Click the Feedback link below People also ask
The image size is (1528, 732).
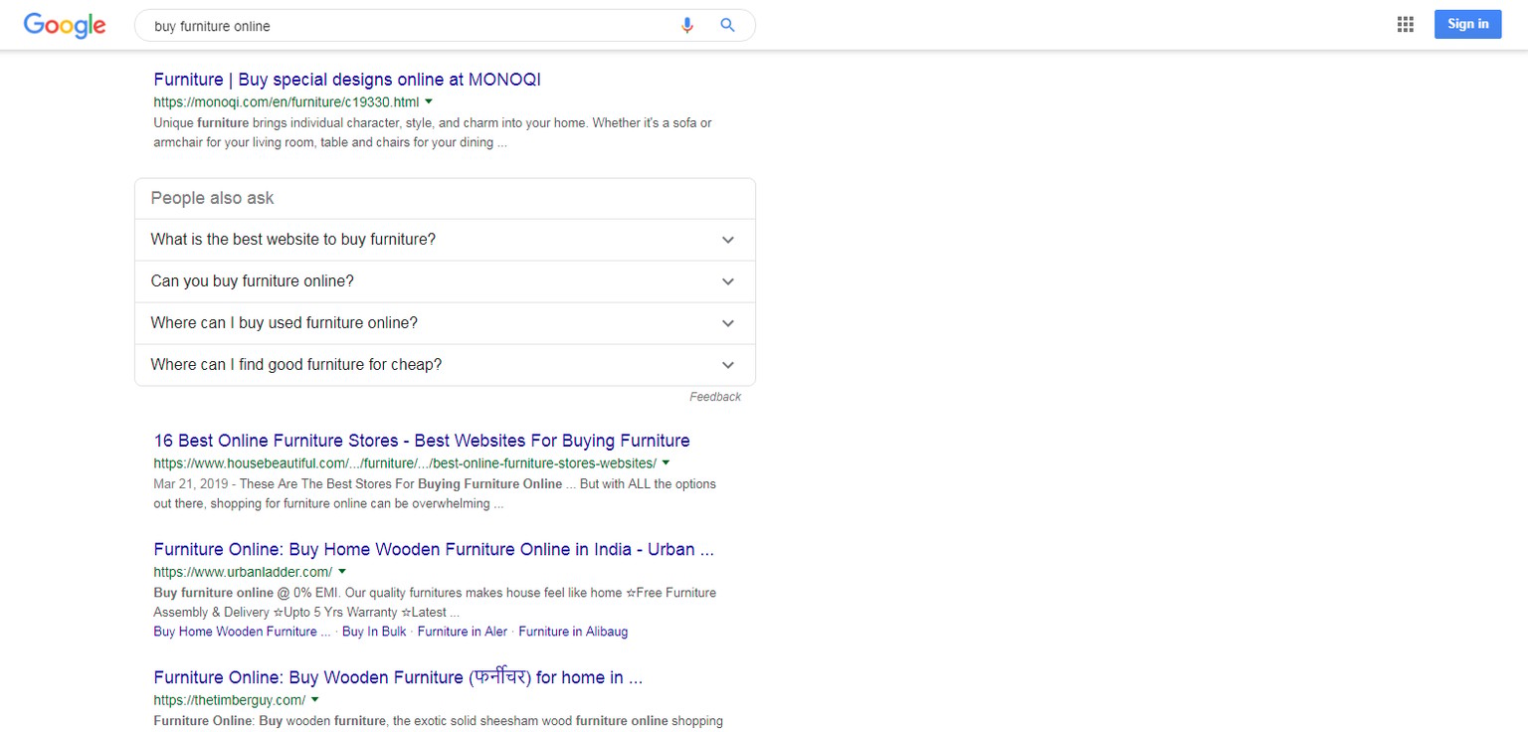(715, 397)
